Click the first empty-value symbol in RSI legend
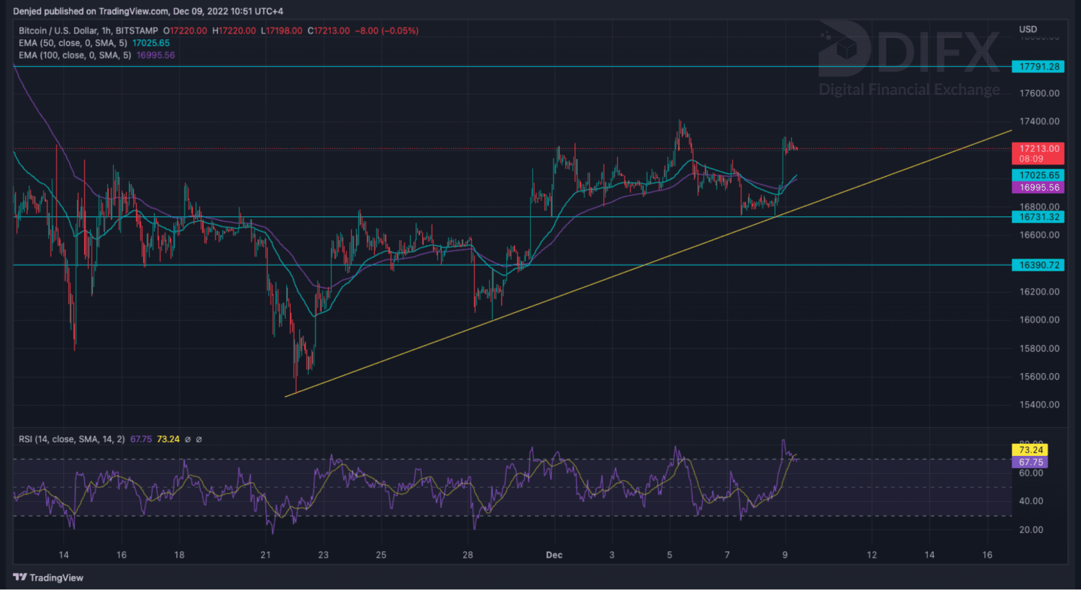The width and height of the screenshot is (1081, 590). tap(188, 439)
